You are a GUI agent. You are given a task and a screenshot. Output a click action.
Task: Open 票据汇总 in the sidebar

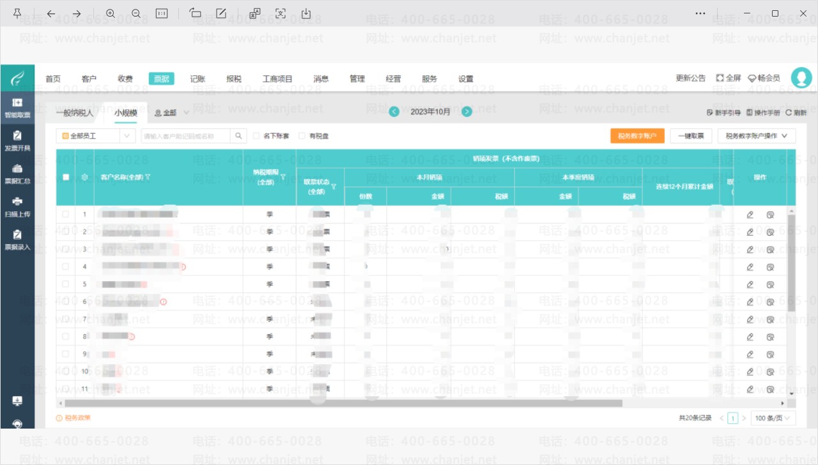click(17, 174)
